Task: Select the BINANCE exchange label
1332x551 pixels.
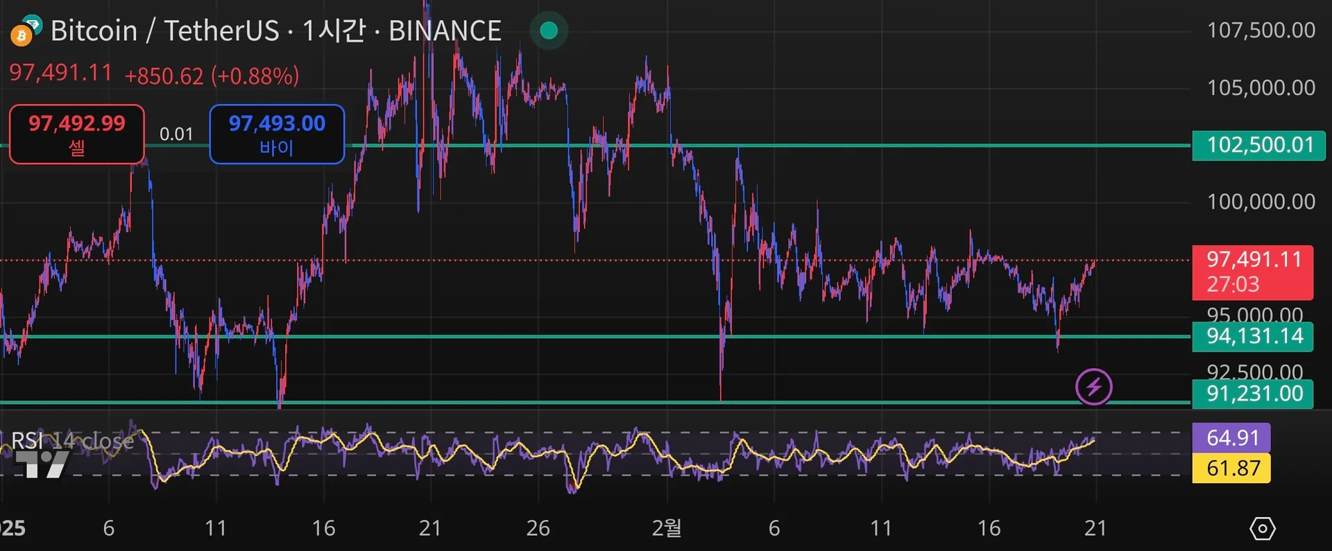Action: pos(445,31)
